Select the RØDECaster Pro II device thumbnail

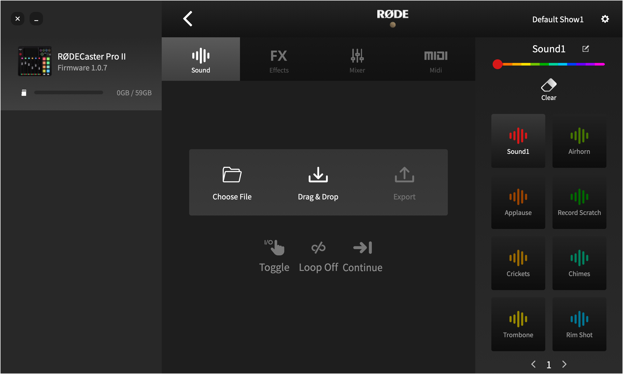click(35, 61)
